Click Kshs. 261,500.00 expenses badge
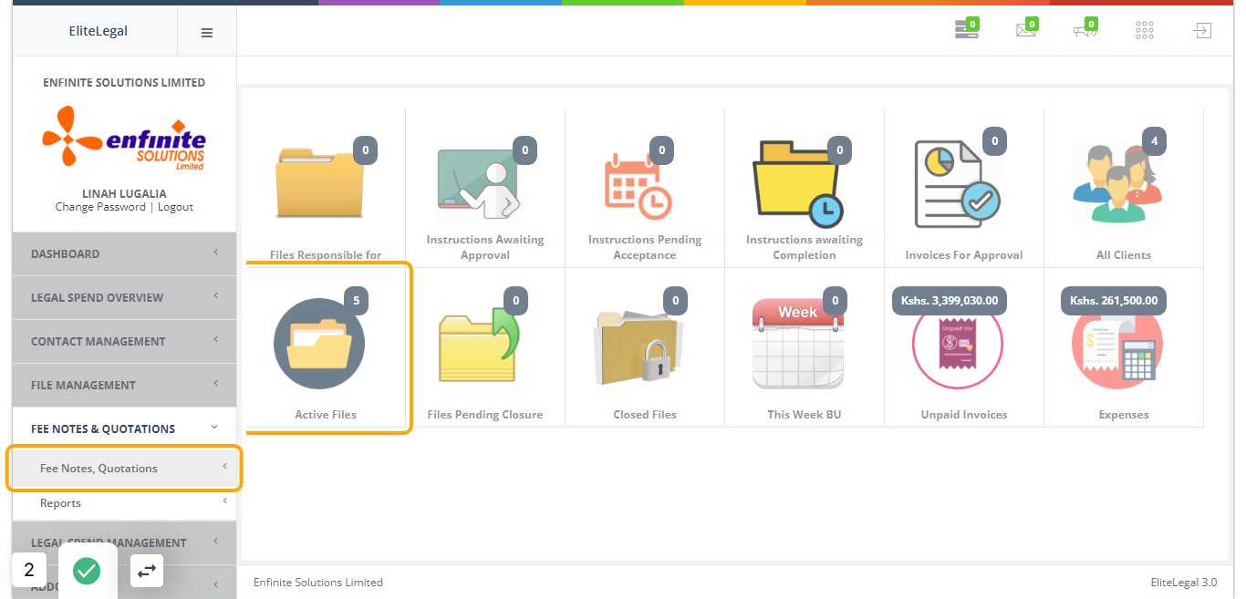The width and height of the screenshot is (1246, 599). point(1114,300)
